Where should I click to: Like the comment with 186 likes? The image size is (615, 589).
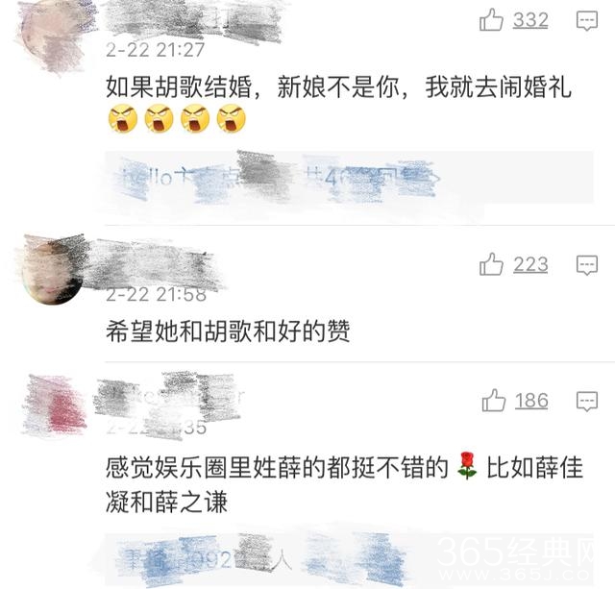click(493, 401)
